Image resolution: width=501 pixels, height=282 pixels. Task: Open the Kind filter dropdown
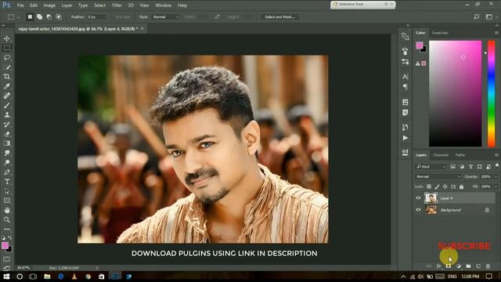431,167
